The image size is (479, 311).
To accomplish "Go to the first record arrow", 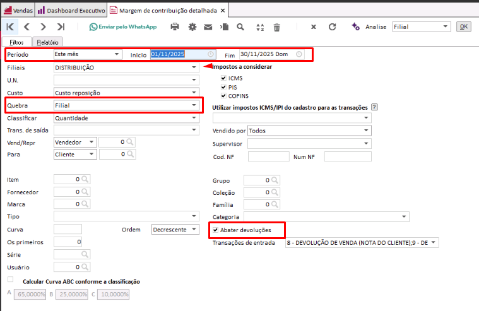I will pos(10,27).
